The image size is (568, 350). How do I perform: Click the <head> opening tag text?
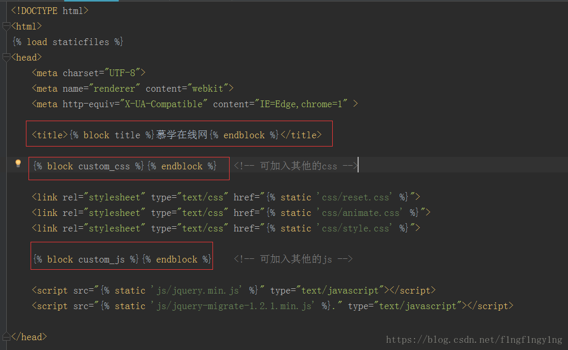coord(26,57)
